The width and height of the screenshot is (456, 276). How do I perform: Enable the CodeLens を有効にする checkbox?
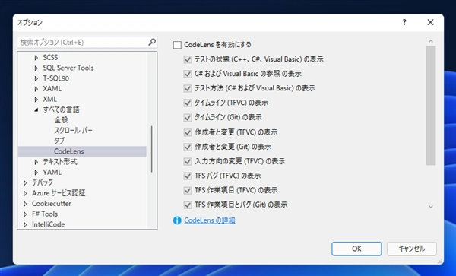tap(177, 45)
